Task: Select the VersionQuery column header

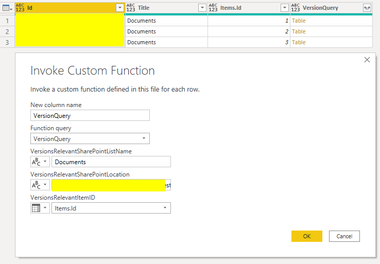Action: click(331, 8)
